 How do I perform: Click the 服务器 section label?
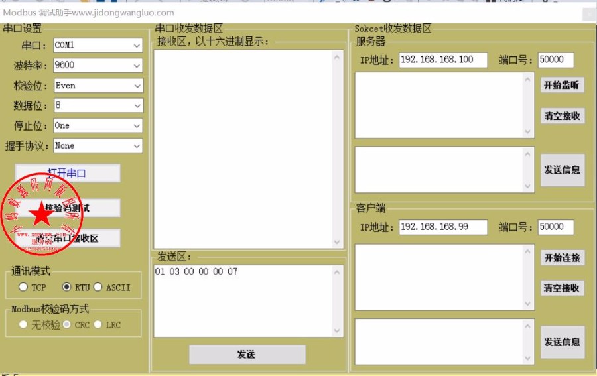[x=370, y=42]
